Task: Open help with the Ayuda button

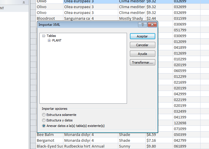Action: click(x=142, y=54)
